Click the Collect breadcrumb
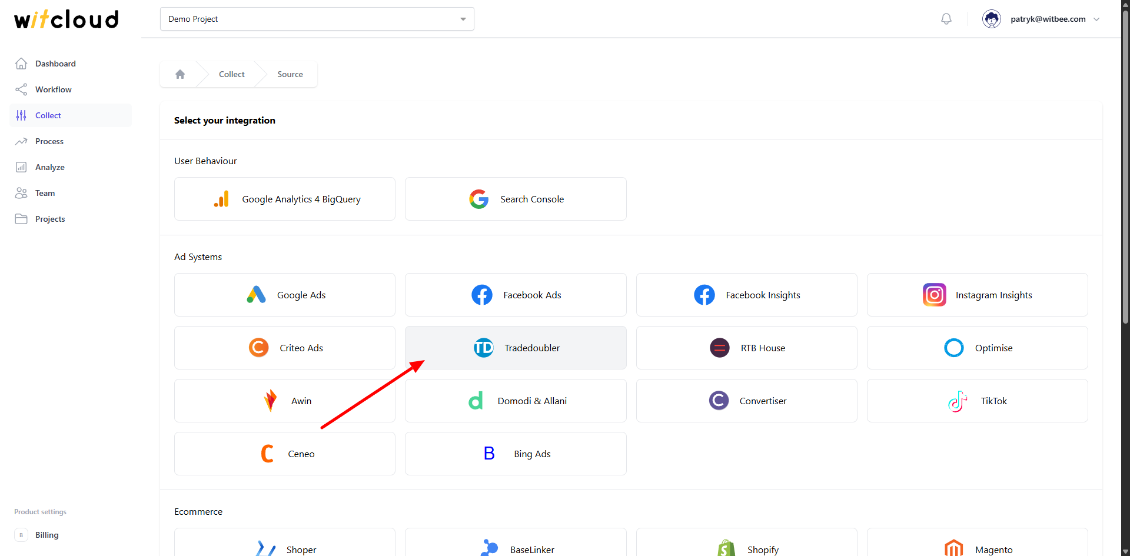1130x556 pixels. (232, 74)
